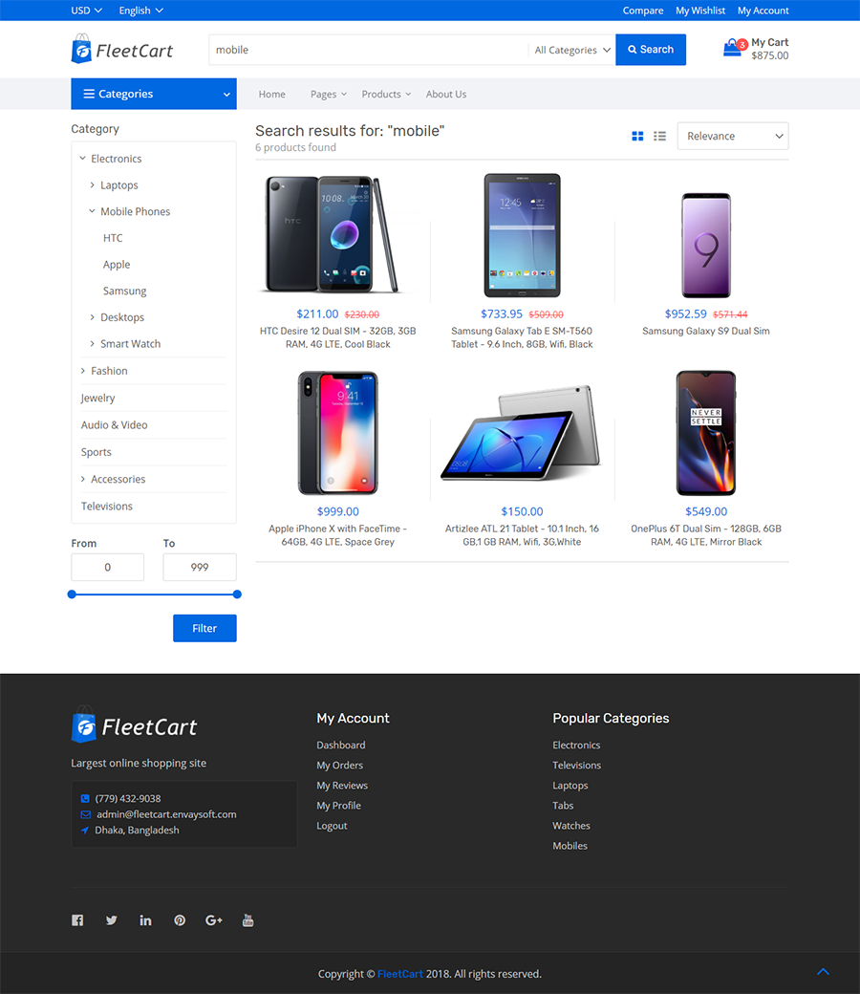Open the LinkedIn social link
Image resolution: width=860 pixels, height=994 pixels.
coord(146,920)
